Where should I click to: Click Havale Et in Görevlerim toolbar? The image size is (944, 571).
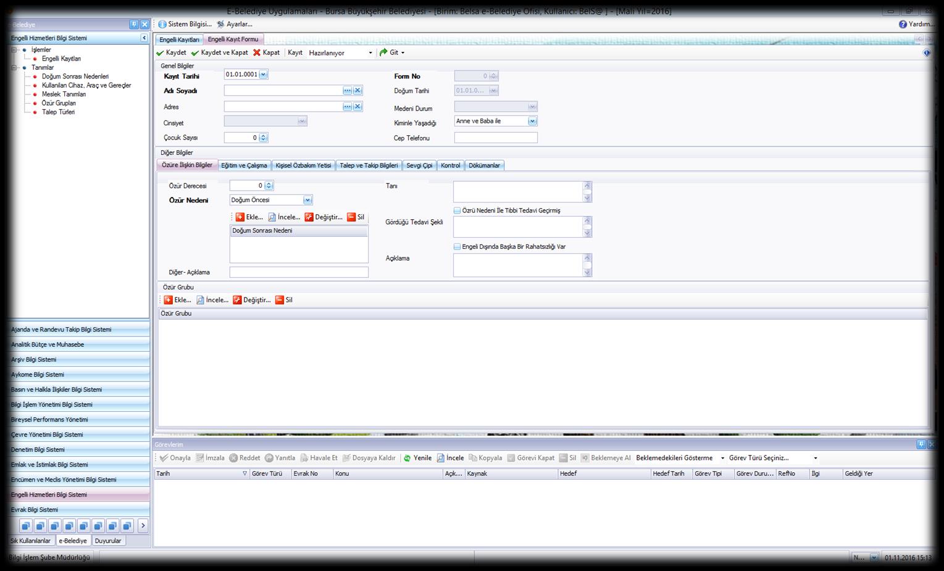(x=319, y=458)
